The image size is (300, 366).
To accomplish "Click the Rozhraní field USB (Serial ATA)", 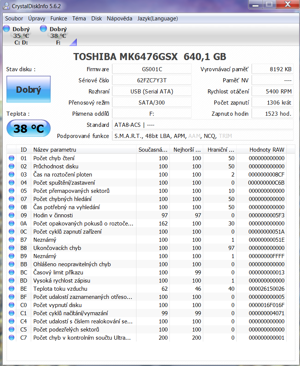I will [x=152, y=92].
